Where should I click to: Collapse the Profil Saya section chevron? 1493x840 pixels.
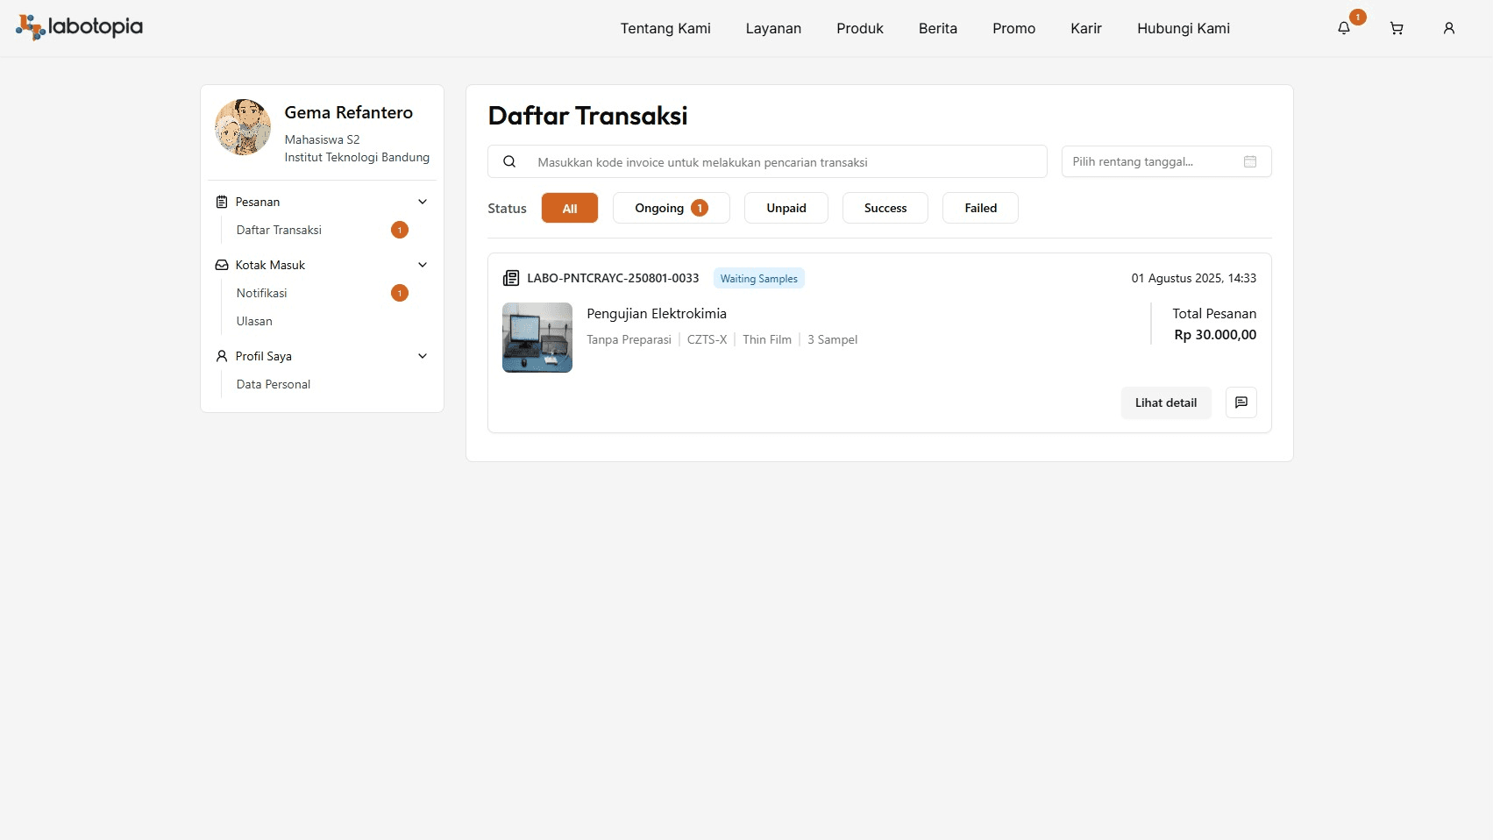[x=423, y=356]
